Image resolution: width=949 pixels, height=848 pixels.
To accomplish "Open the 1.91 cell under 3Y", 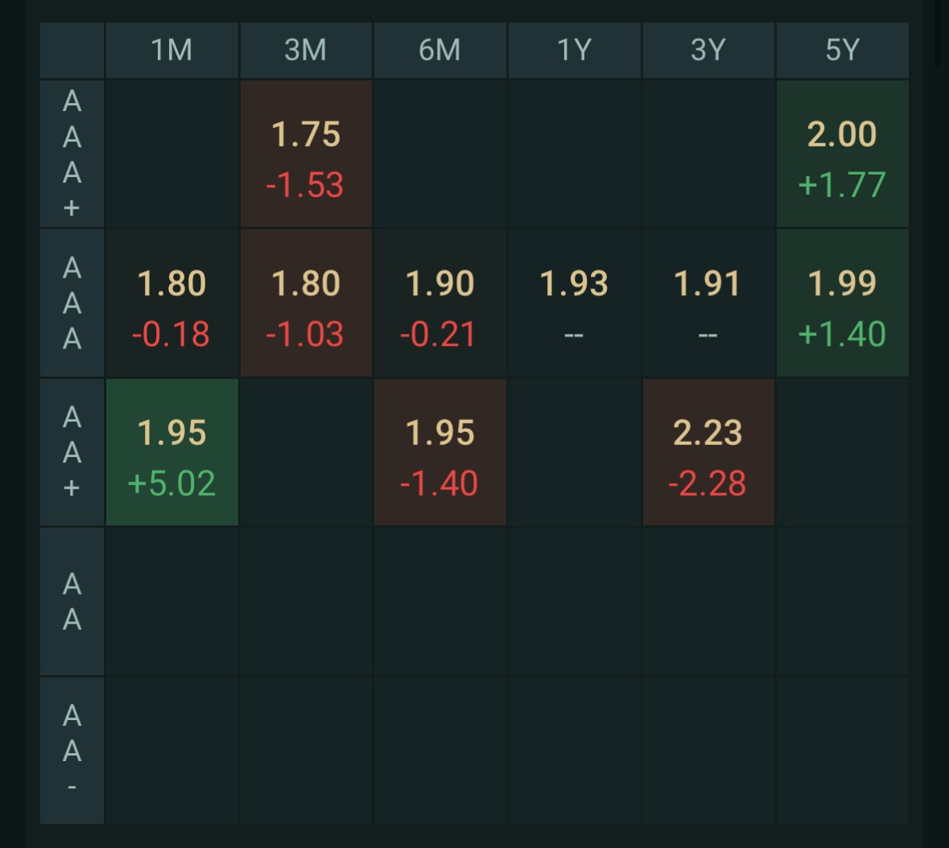I will pyautogui.click(x=708, y=303).
